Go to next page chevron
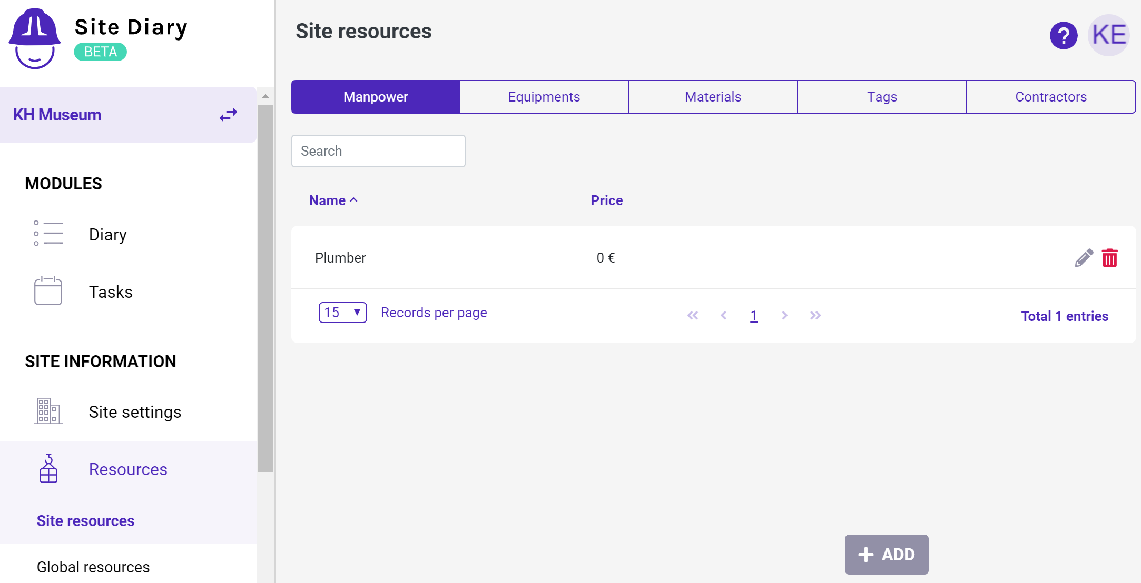Image resolution: width=1141 pixels, height=583 pixels. coord(784,315)
